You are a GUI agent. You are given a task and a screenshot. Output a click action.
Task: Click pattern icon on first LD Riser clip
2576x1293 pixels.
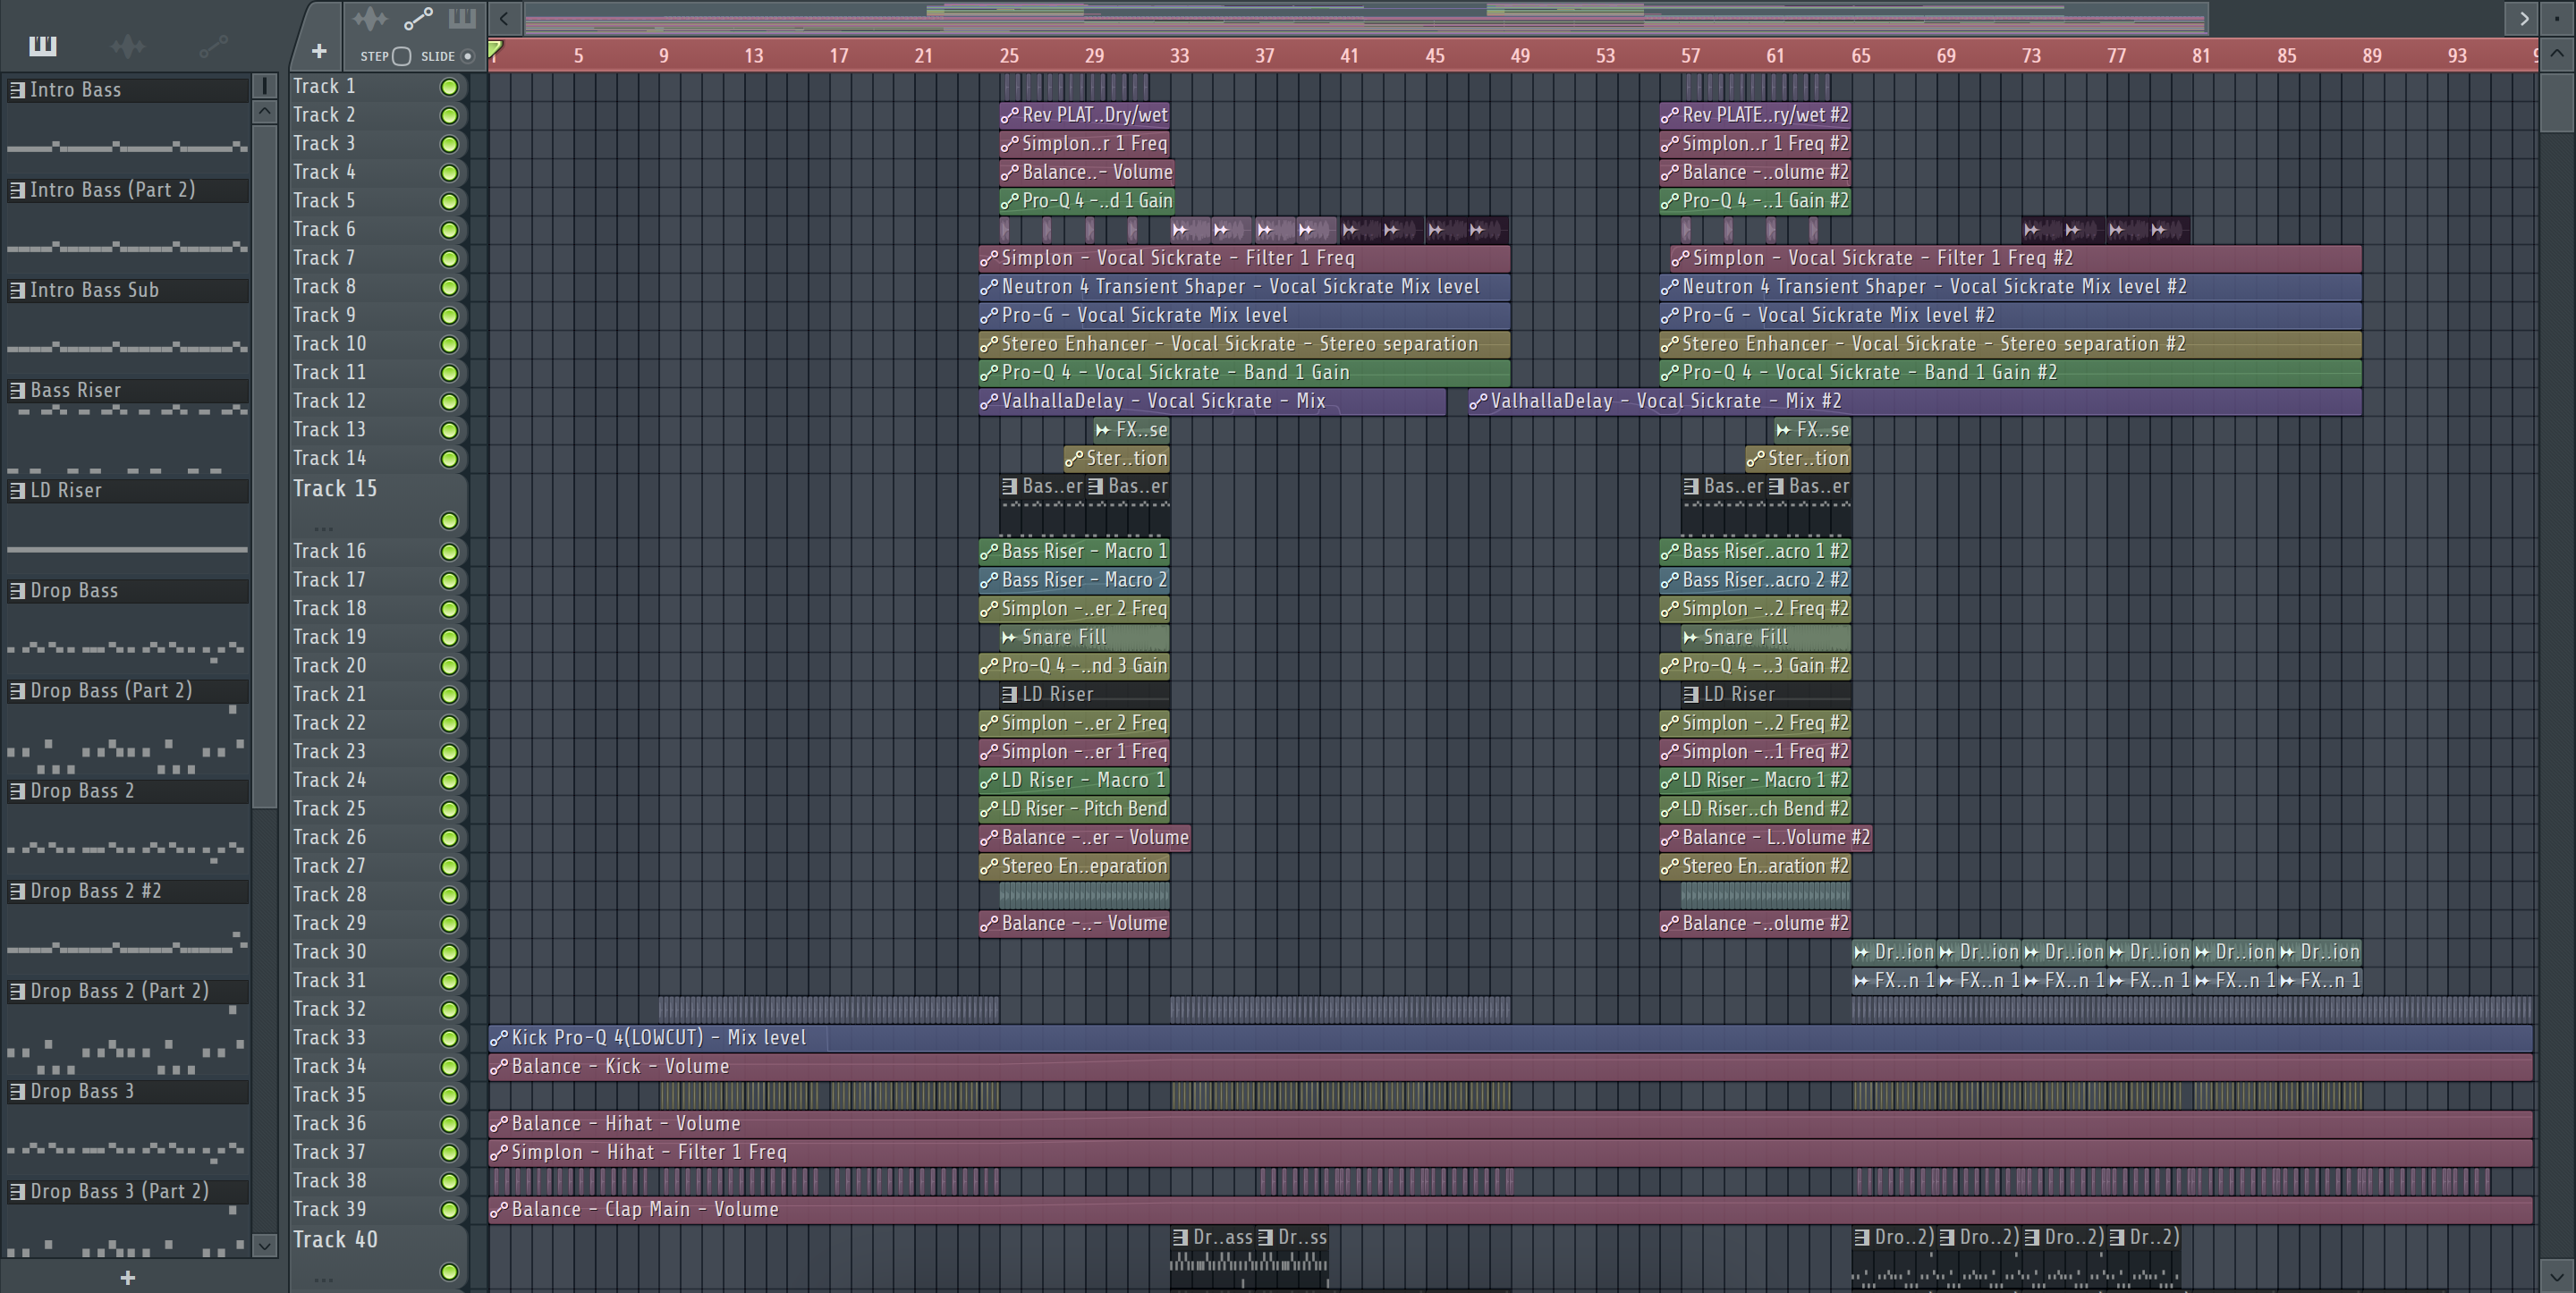point(1009,695)
